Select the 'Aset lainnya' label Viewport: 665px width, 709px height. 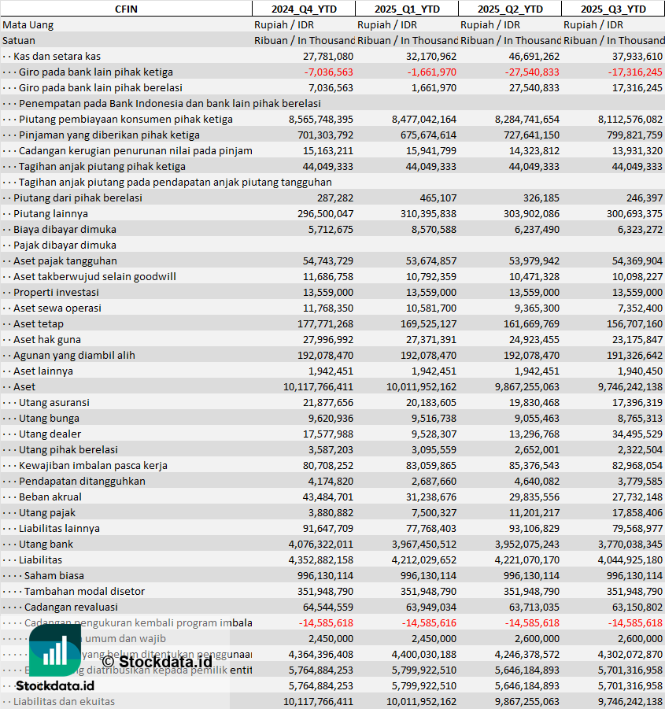pos(43,371)
